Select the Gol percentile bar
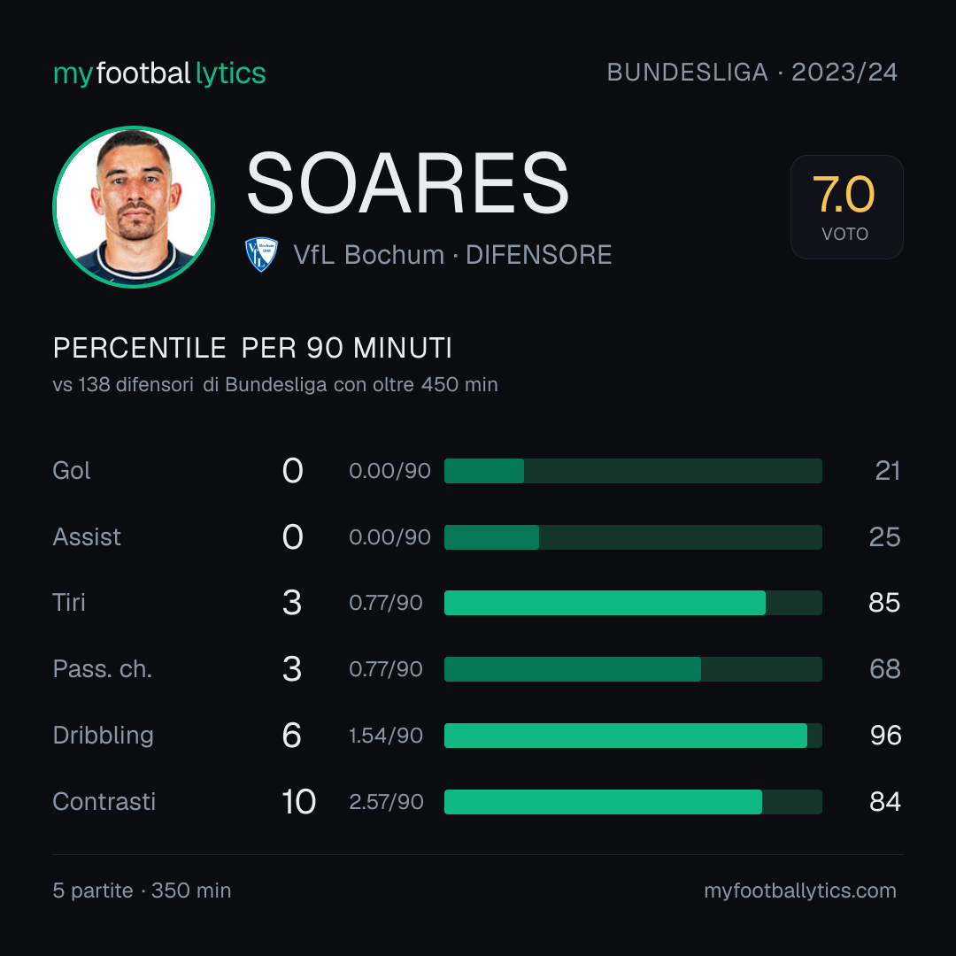Viewport: 956px width, 956px height. [633, 471]
